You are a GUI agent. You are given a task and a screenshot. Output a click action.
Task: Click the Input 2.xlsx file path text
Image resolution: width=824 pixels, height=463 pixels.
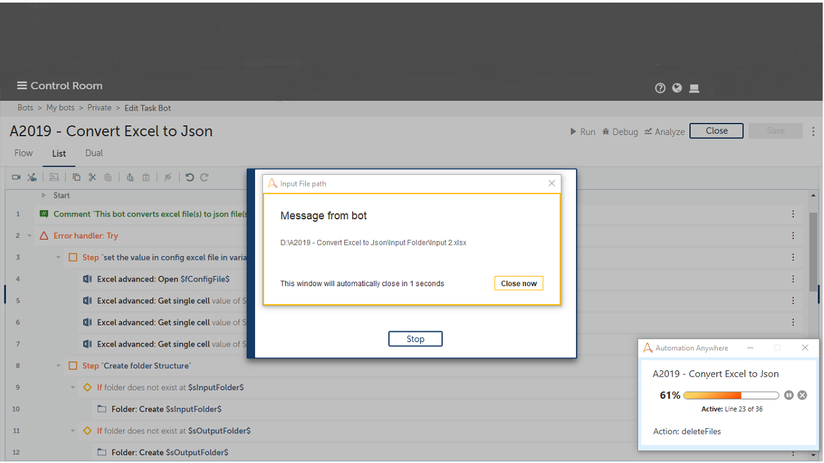(x=373, y=243)
